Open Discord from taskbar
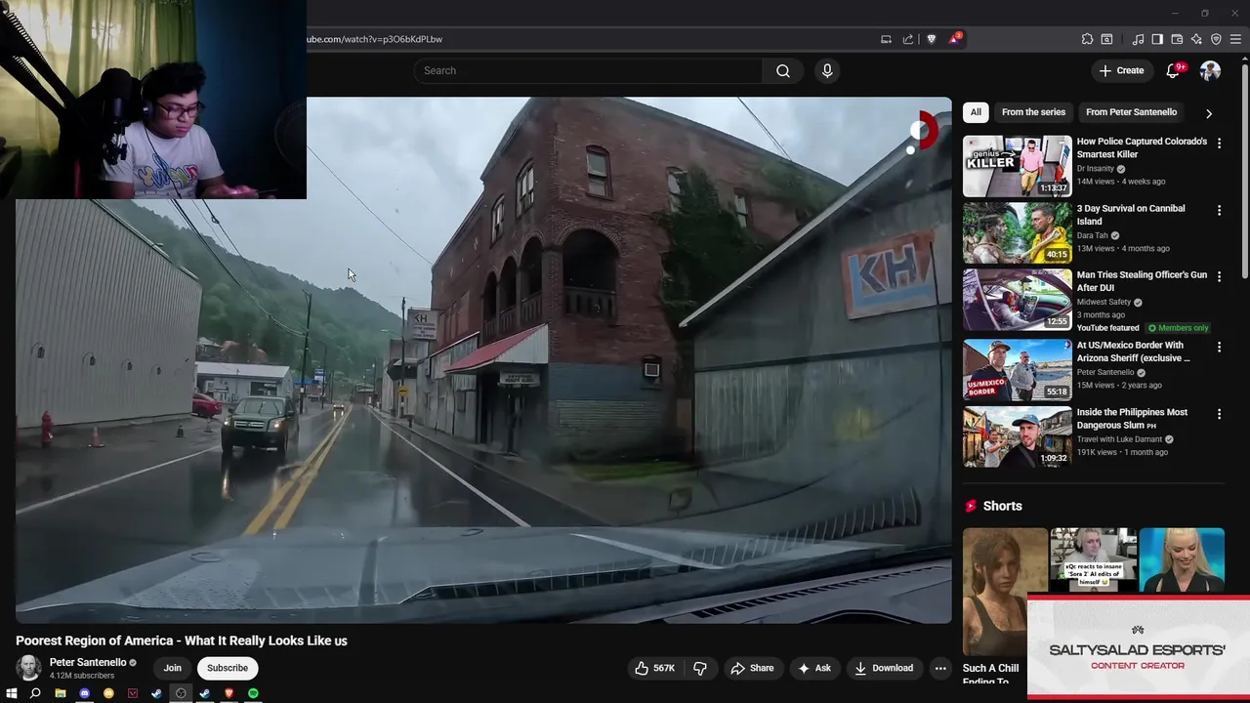This screenshot has width=1250, height=703. point(84,693)
